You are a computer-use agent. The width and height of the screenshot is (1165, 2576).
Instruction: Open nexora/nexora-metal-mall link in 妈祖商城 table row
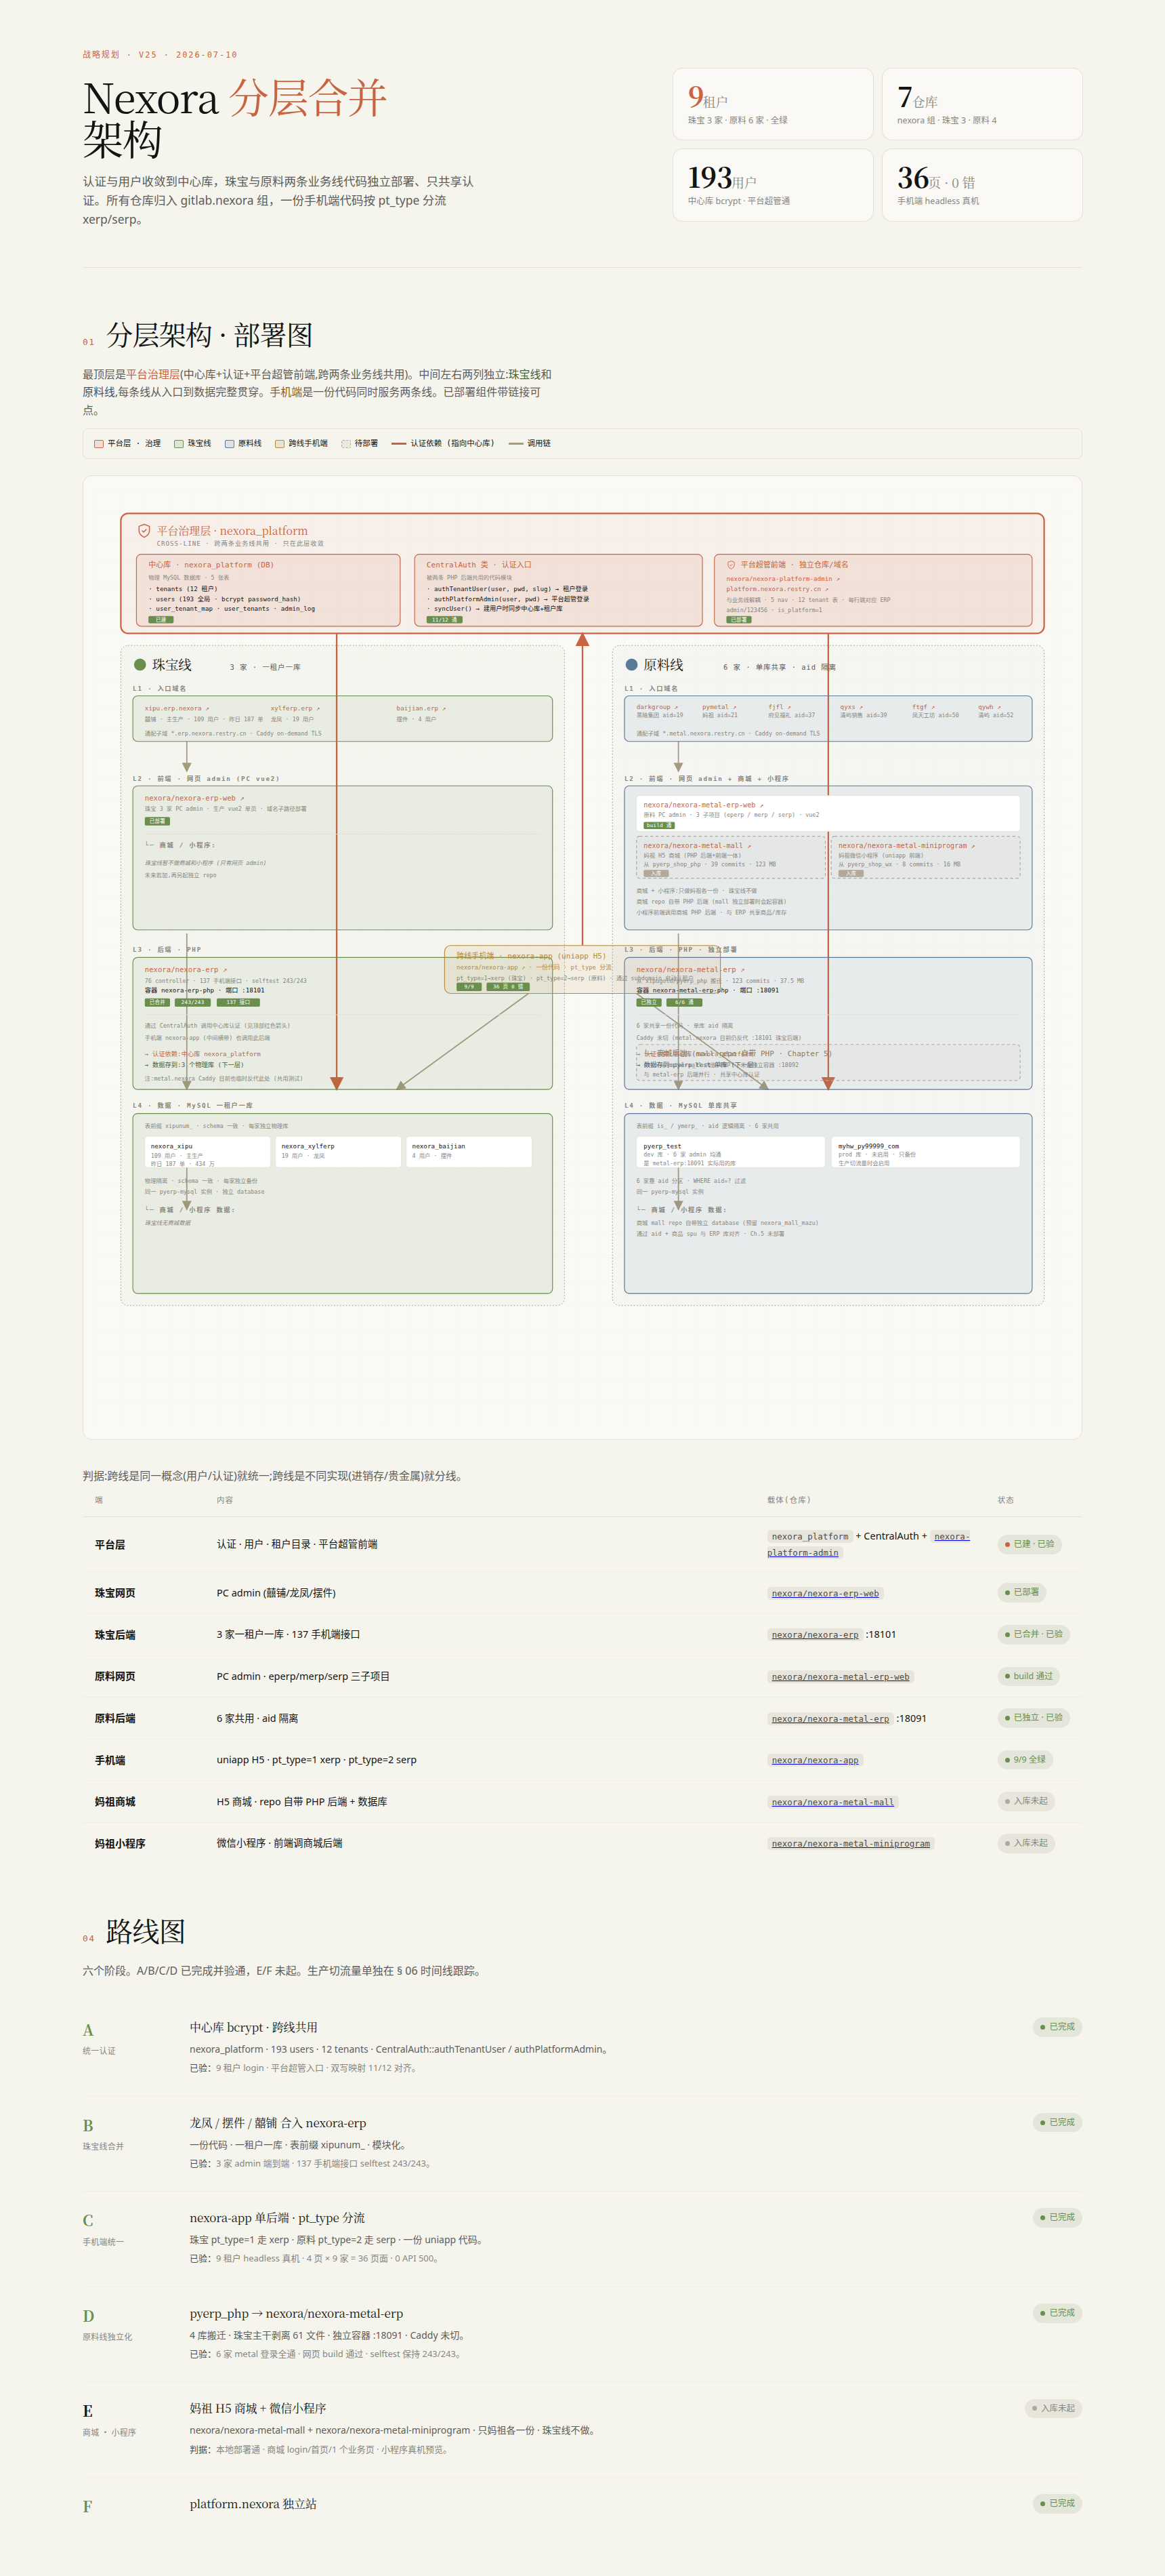click(x=832, y=1802)
